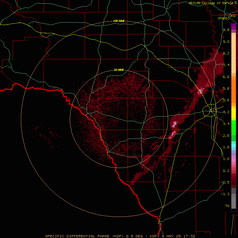
Task: Click the 8.2 scale value
Action: point(226,53)
